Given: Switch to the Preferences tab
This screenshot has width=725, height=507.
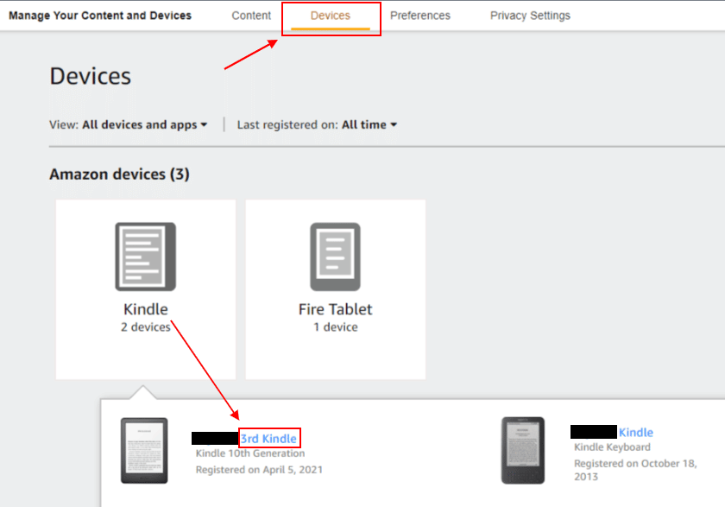Looking at the screenshot, I should [419, 16].
